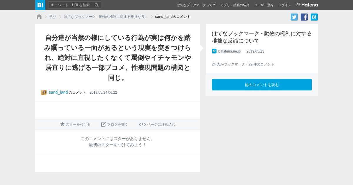Open ユーザー登録 link
The image size is (353, 185).
264,5
